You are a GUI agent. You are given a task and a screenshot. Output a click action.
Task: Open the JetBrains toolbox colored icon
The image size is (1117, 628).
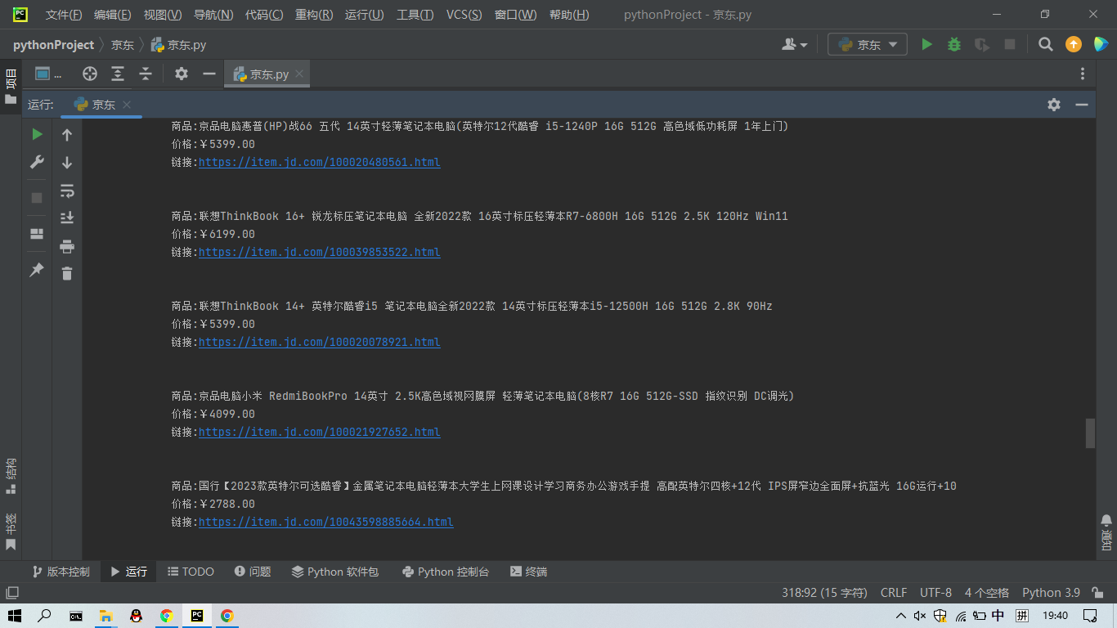click(x=1101, y=44)
